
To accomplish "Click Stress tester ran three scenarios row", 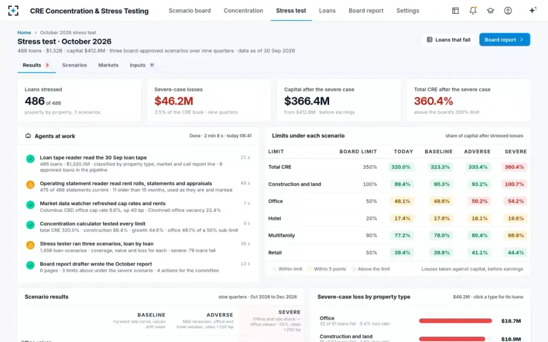I will pos(138,247).
